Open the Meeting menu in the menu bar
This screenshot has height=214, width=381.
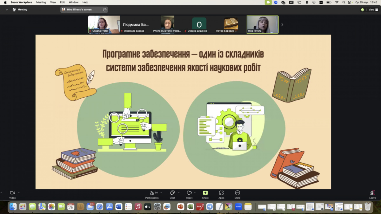[x=41, y=2]
